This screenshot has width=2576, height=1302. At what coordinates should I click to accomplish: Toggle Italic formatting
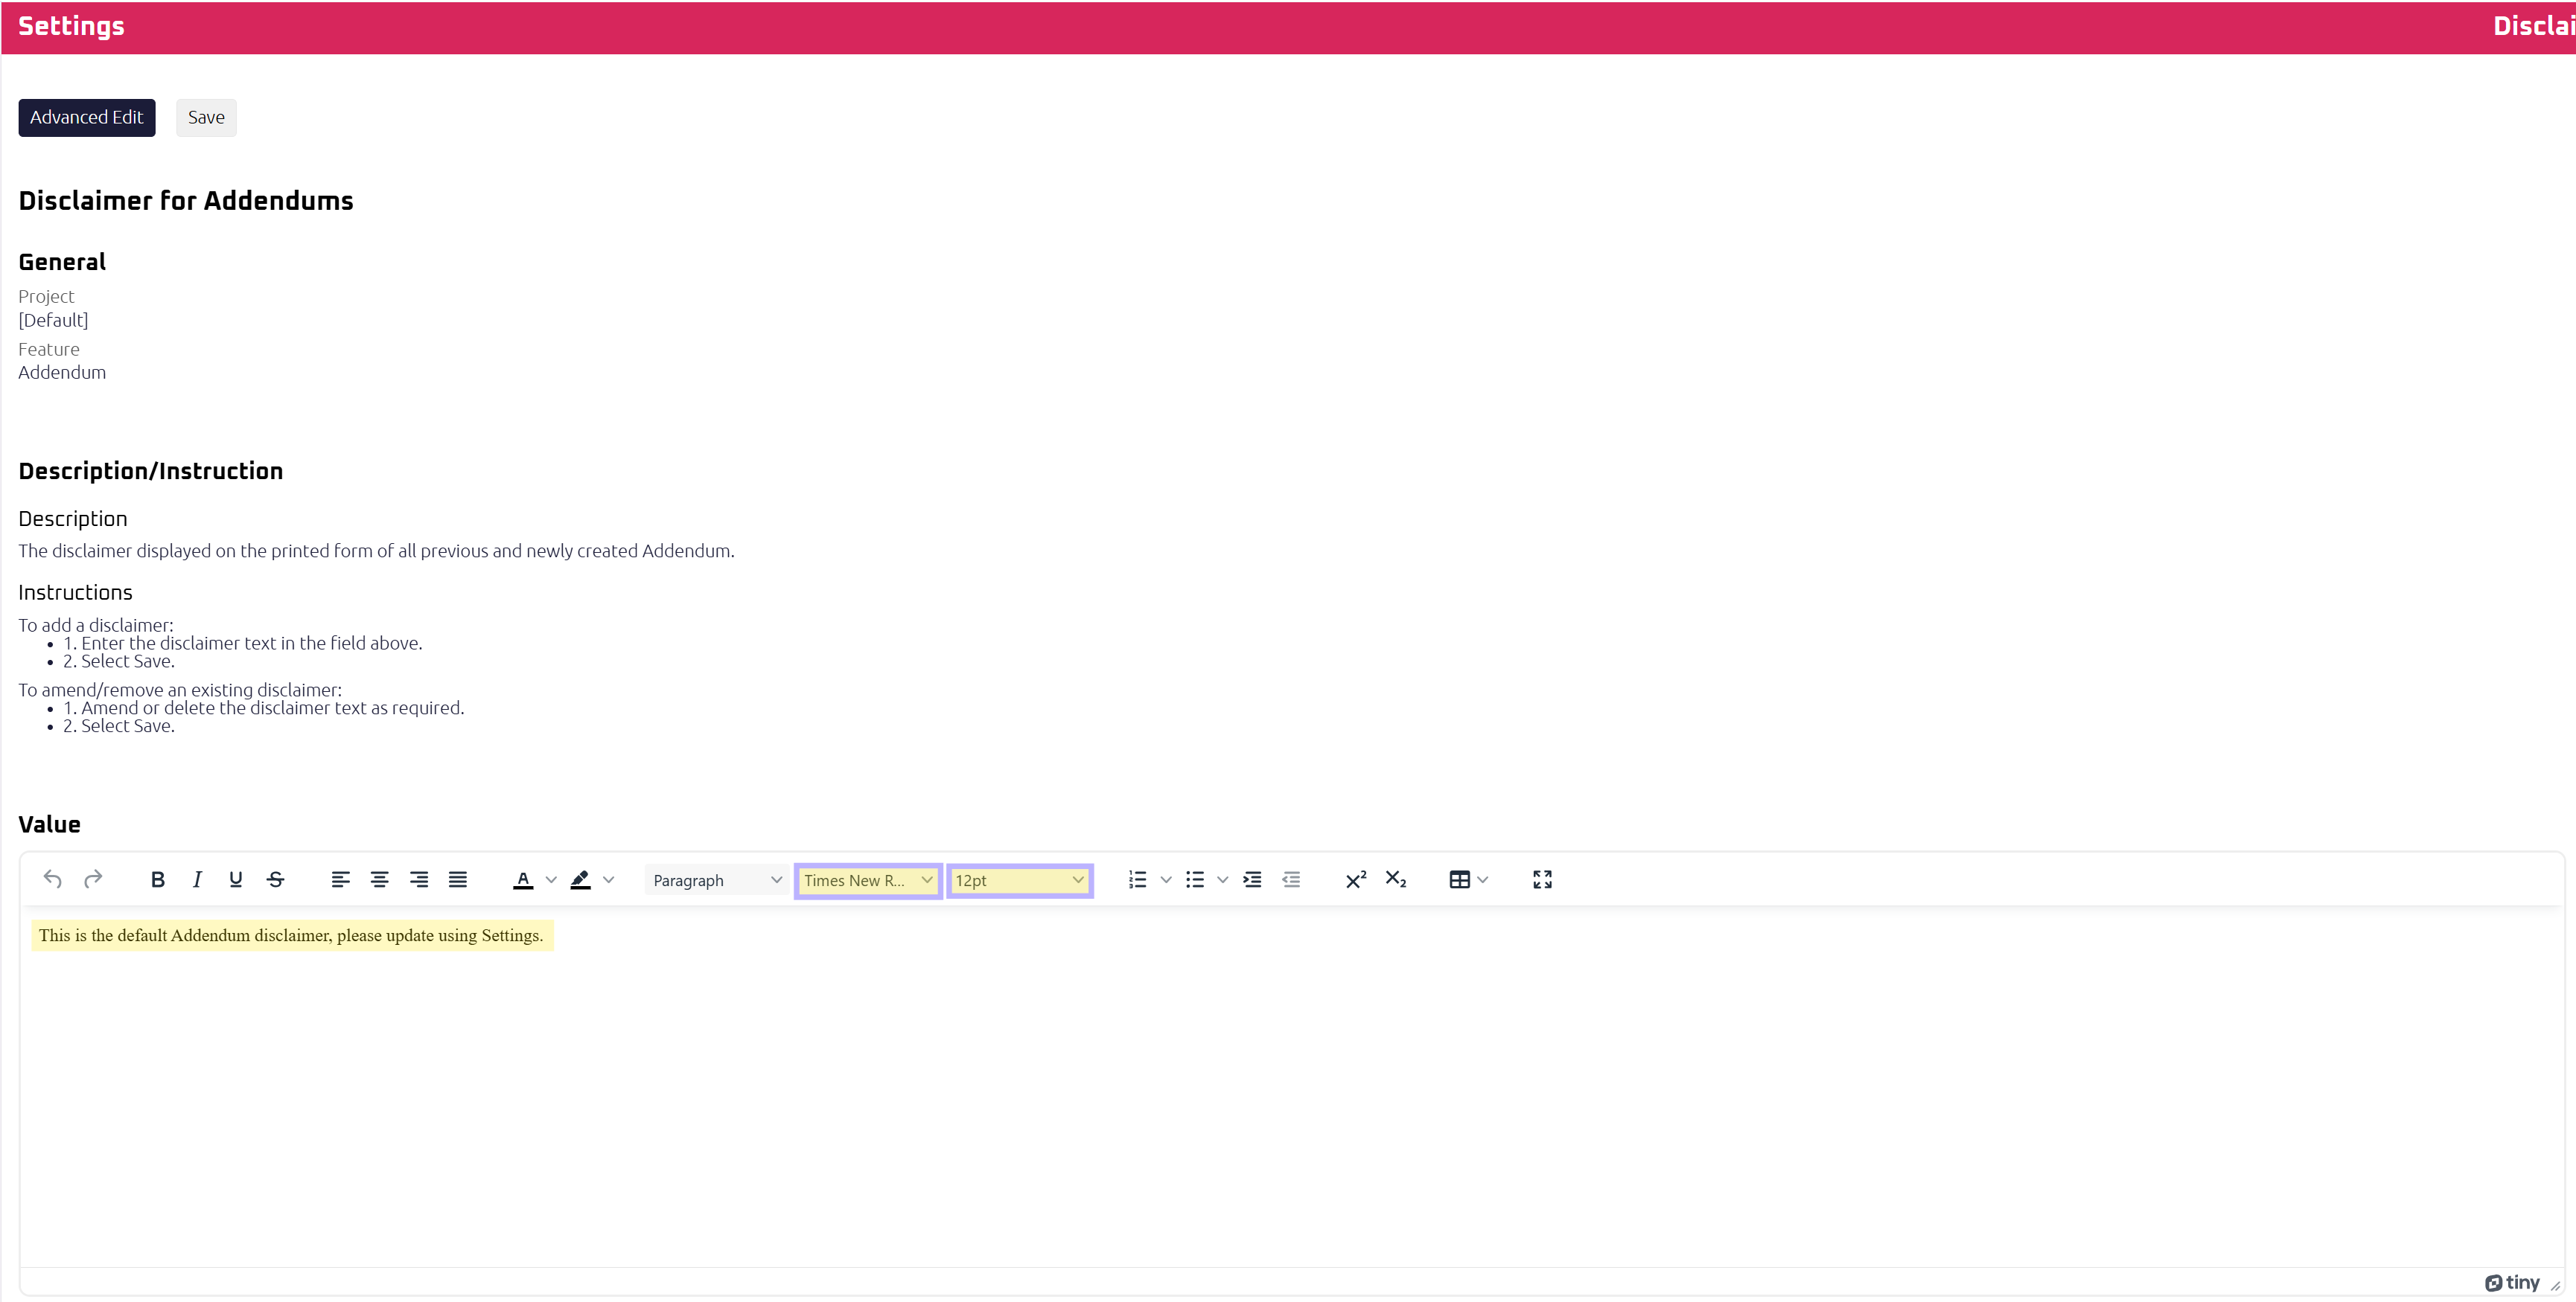pos(197,879)
